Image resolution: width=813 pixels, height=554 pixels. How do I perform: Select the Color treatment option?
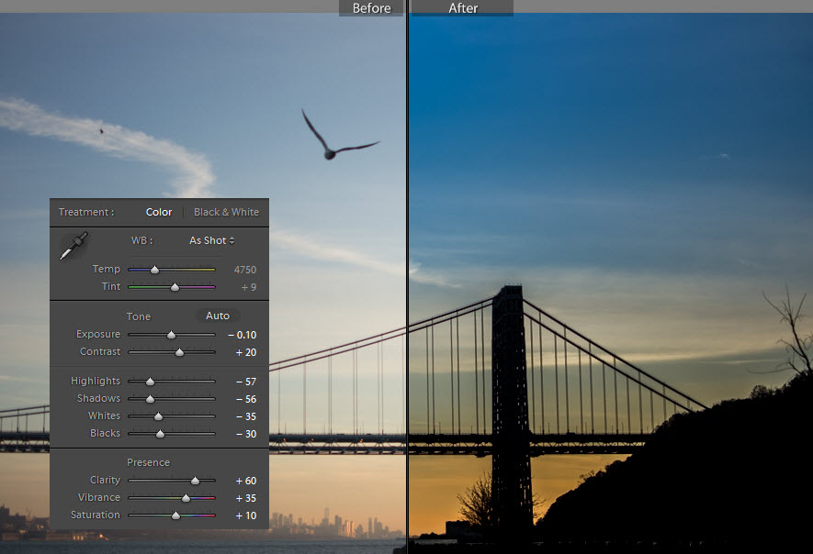coord(159,212)
